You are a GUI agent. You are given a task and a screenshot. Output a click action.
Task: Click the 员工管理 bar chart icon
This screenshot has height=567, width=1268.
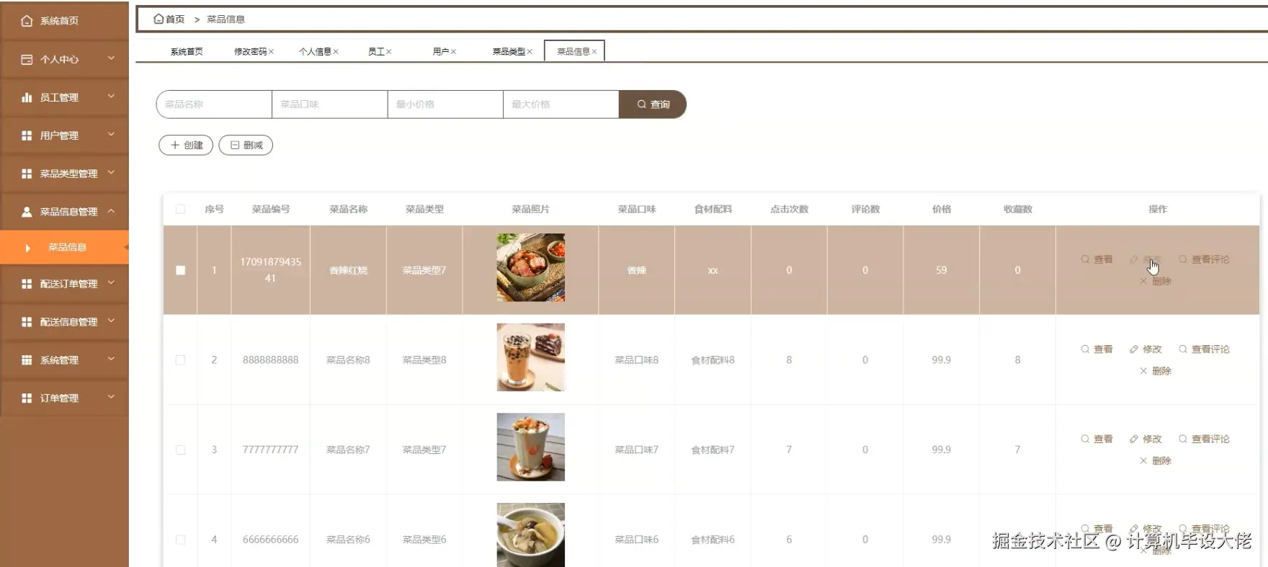click(27, 97)
